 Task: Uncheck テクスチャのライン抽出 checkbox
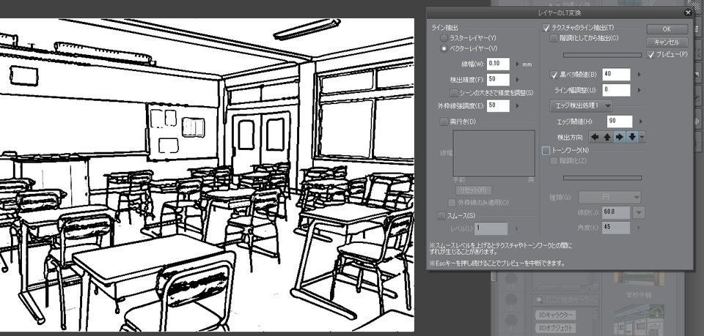(x=546, y=28)
